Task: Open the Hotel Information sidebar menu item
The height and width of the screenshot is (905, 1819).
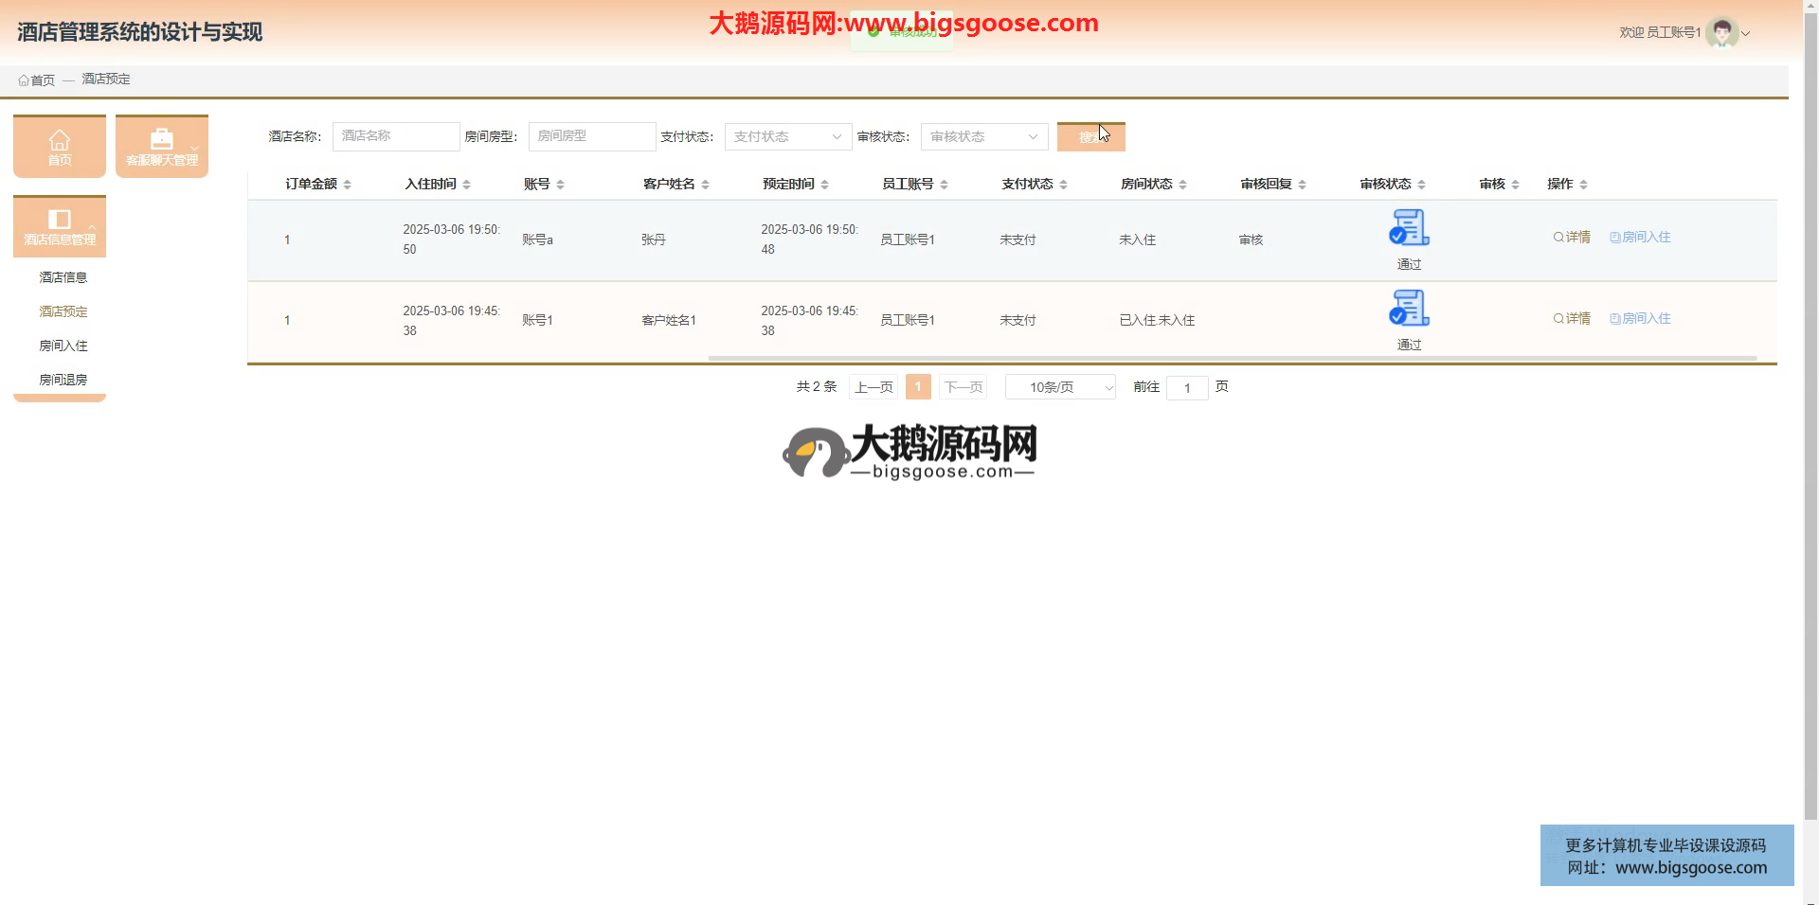Action: 63,277
